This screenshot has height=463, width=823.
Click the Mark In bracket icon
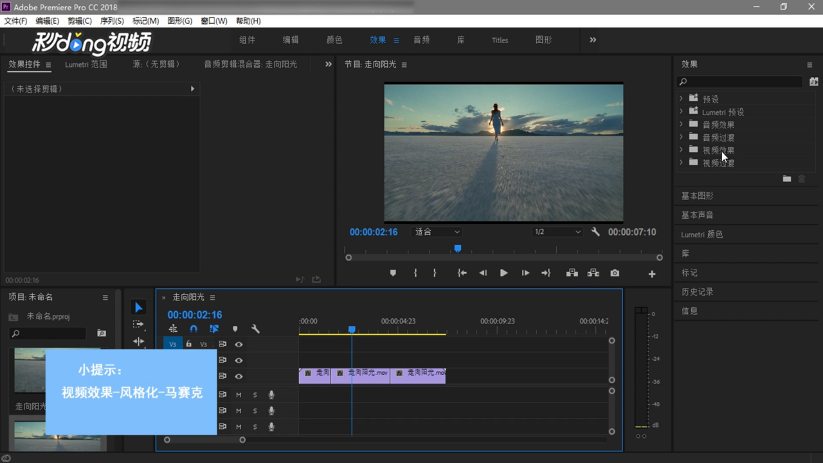click(x=415, y=273)
